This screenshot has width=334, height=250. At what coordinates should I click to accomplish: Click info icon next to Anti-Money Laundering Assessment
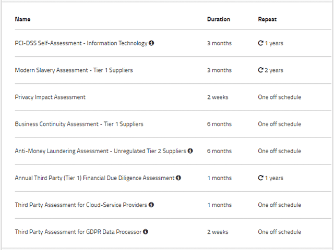point(190,151)
